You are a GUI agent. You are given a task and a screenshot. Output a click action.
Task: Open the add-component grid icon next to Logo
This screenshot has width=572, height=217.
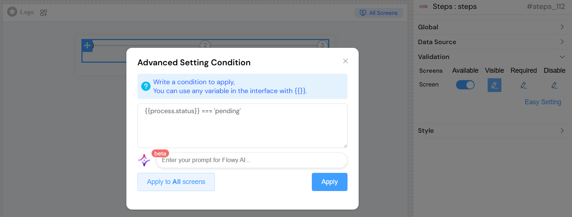(x=43, y=12)
